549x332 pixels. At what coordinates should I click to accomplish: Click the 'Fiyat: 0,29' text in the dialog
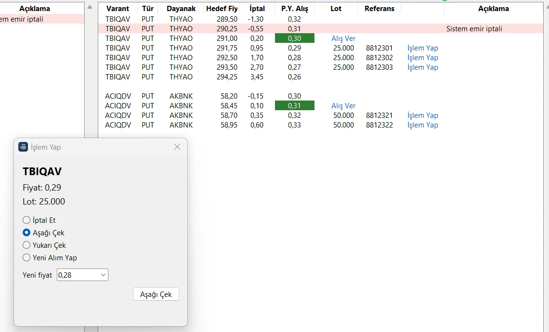coord(42,188)
